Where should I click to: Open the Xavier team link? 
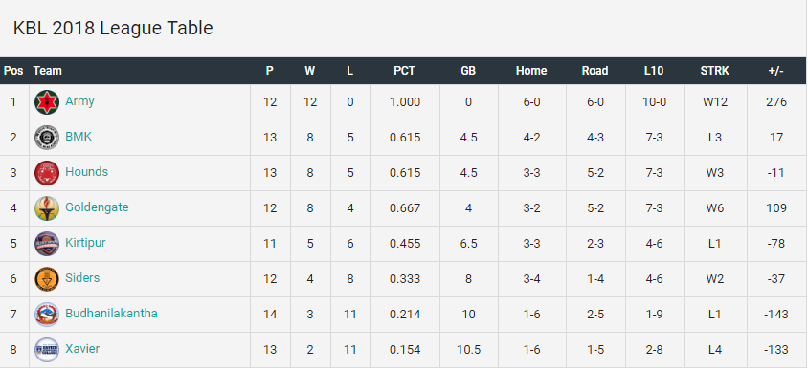coord(82,349)
